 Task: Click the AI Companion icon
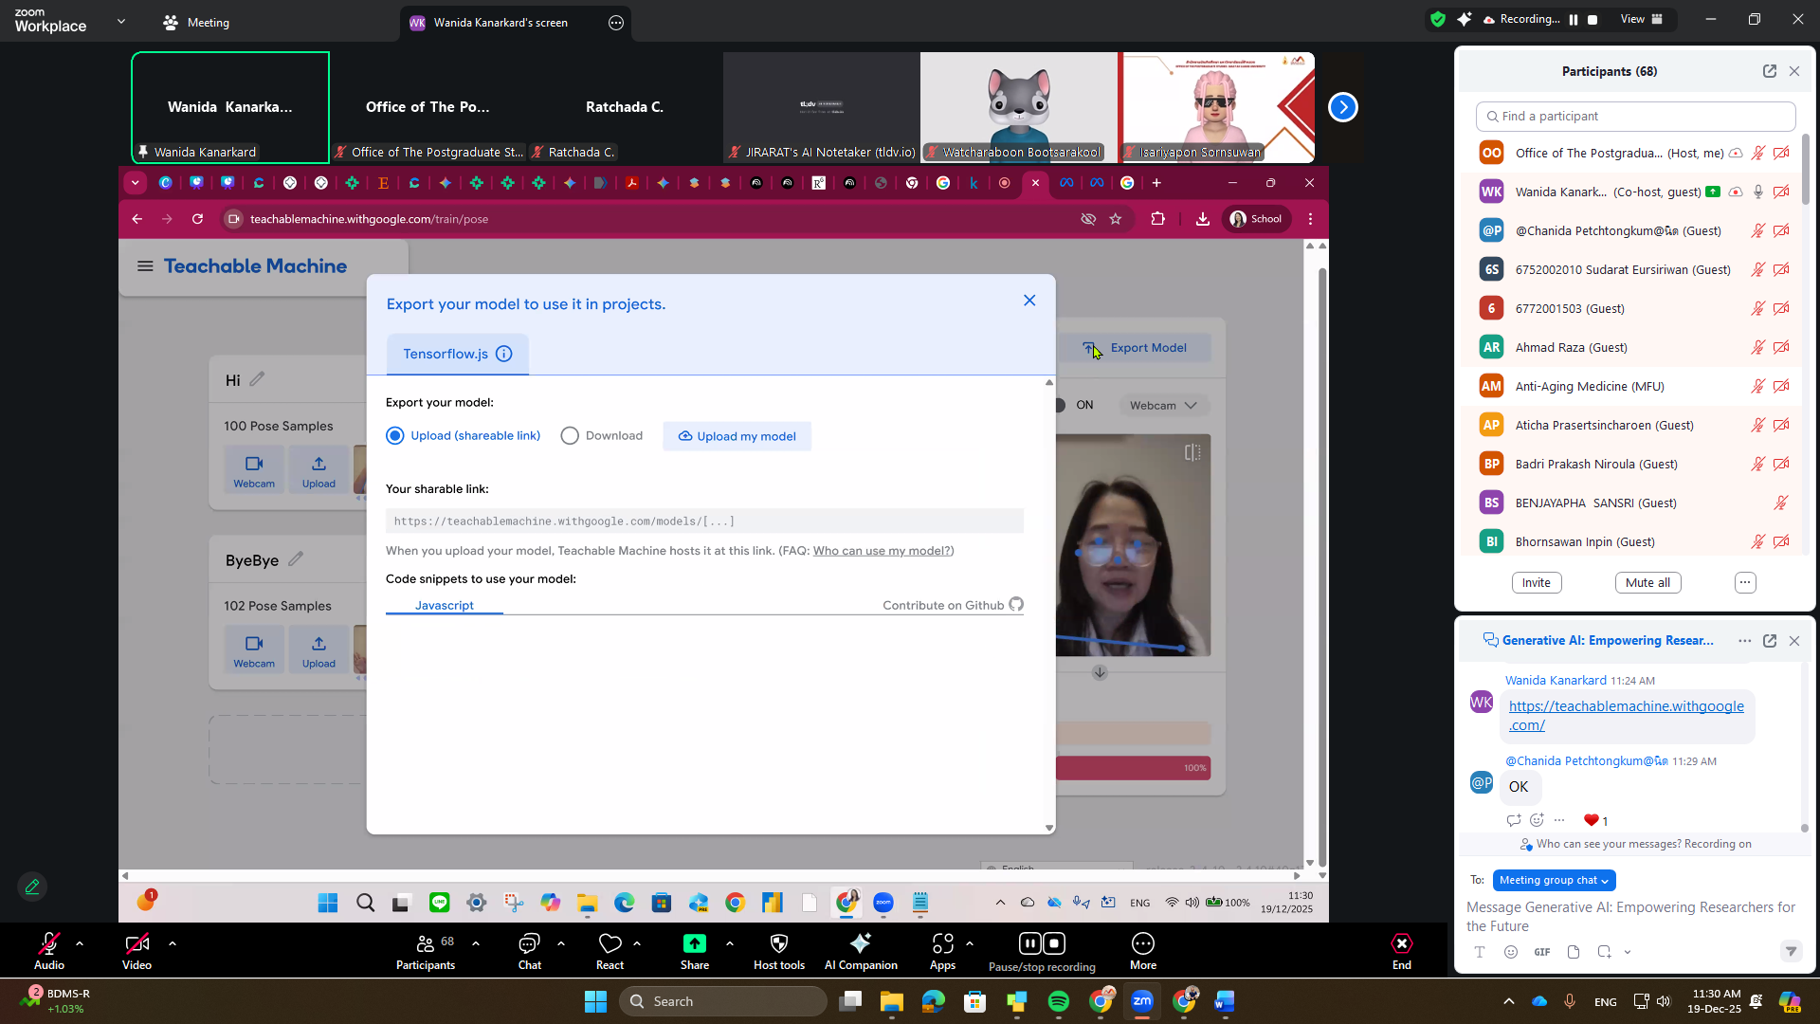pyautogui.click(x=860, y=943)
